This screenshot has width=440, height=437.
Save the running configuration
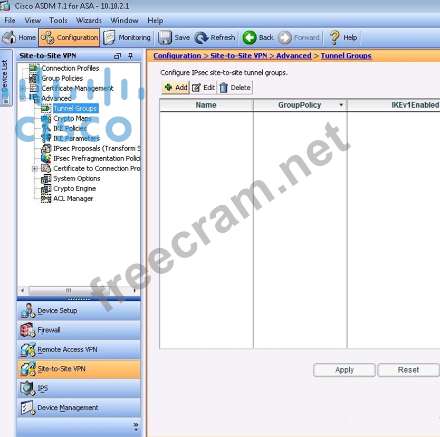pos(174,37)
